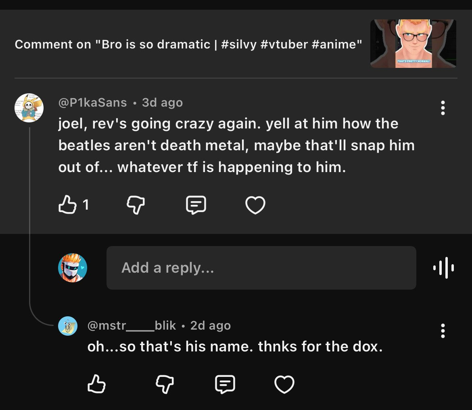Open @P1kaSans channel via username

pos(93,103)
